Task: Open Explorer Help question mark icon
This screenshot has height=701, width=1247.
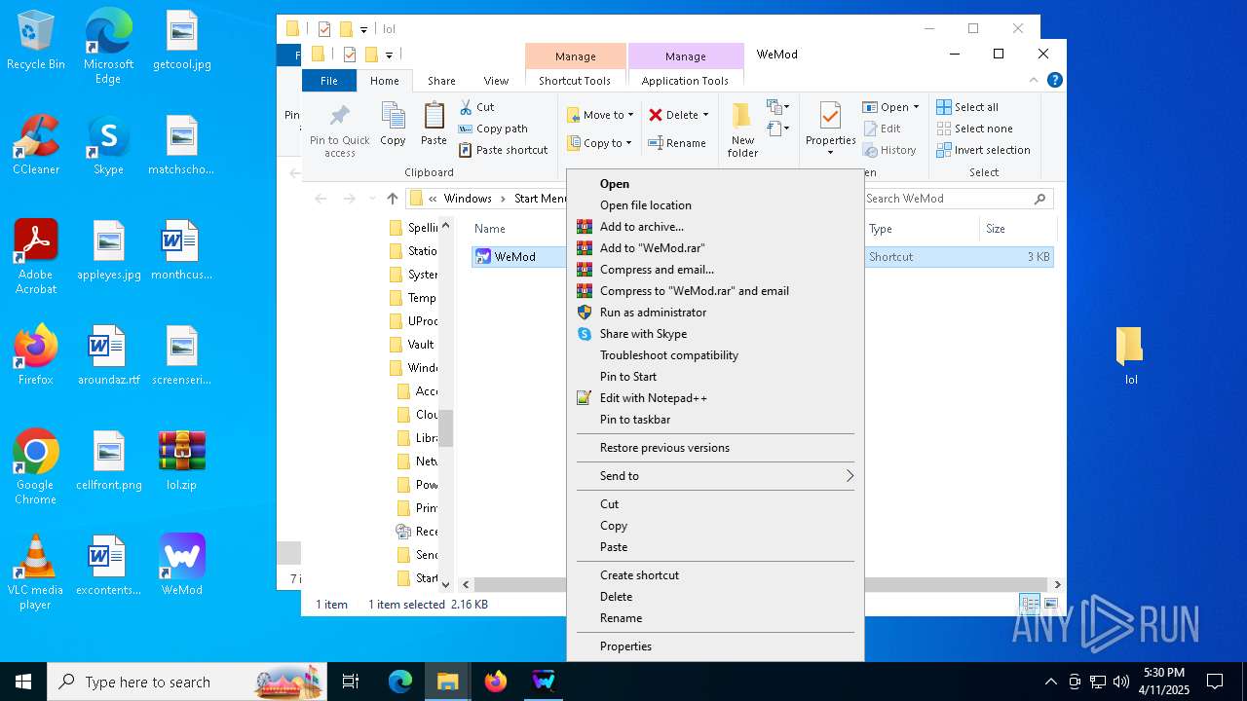Action: (1054, 80)
